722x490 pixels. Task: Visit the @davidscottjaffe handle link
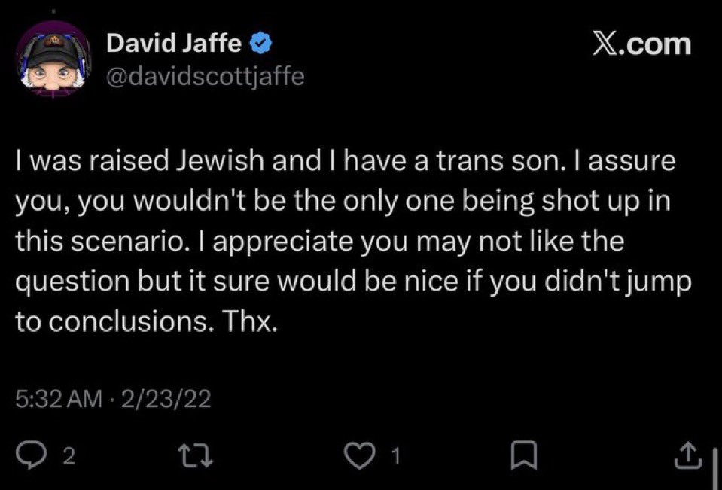(x=206, y=77)
